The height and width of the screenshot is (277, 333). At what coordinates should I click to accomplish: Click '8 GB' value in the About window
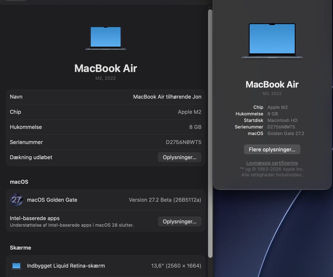coord(273,114)
